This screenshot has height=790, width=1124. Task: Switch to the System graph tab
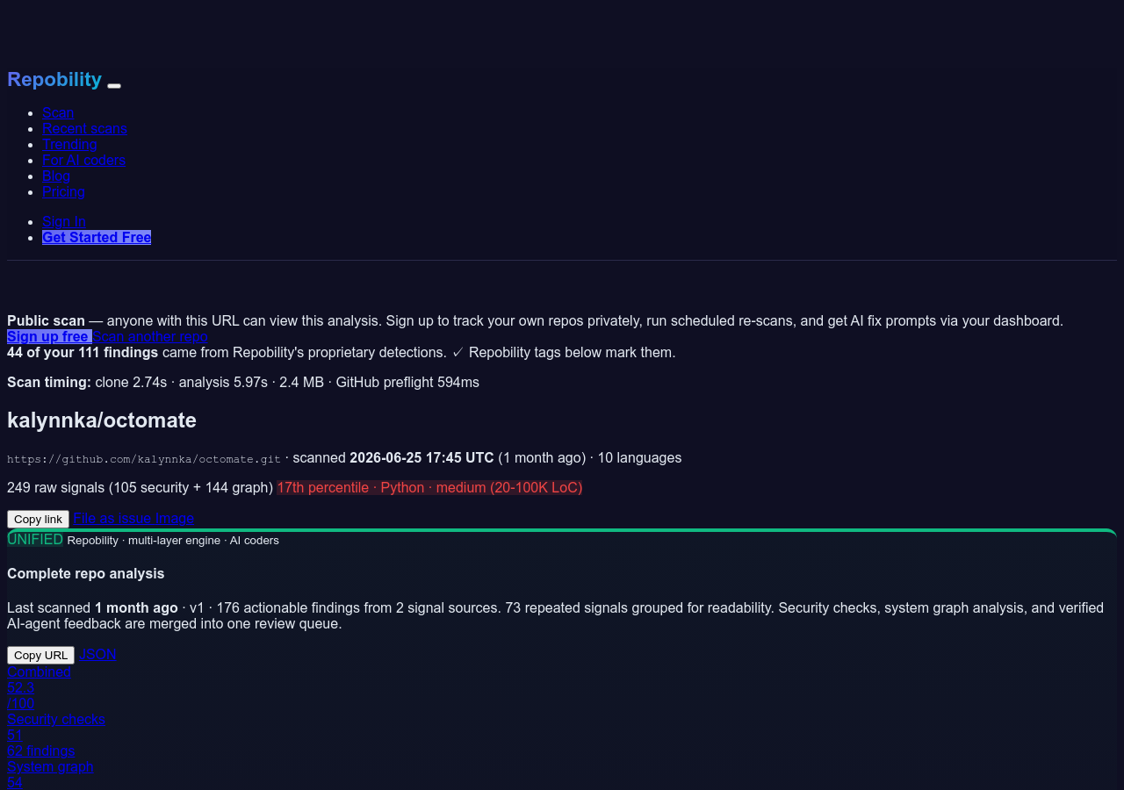coord(50,766)
